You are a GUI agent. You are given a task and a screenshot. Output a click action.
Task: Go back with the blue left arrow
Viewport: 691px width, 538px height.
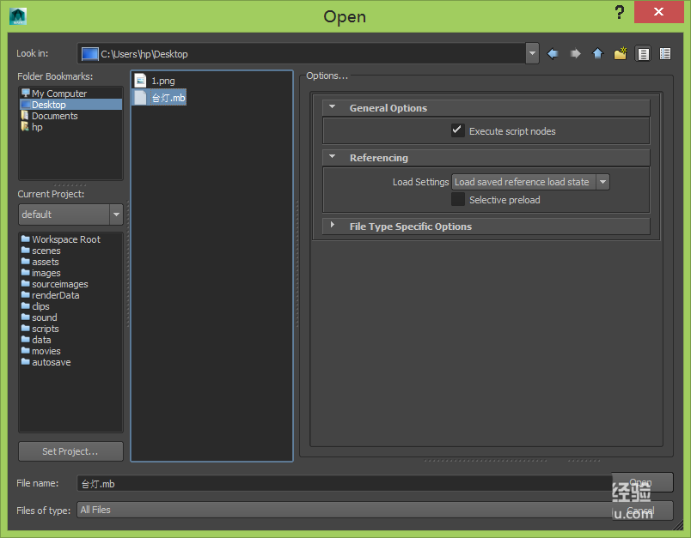[x=553, y=54]
